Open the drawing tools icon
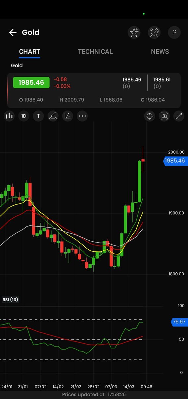 [53, 116]
